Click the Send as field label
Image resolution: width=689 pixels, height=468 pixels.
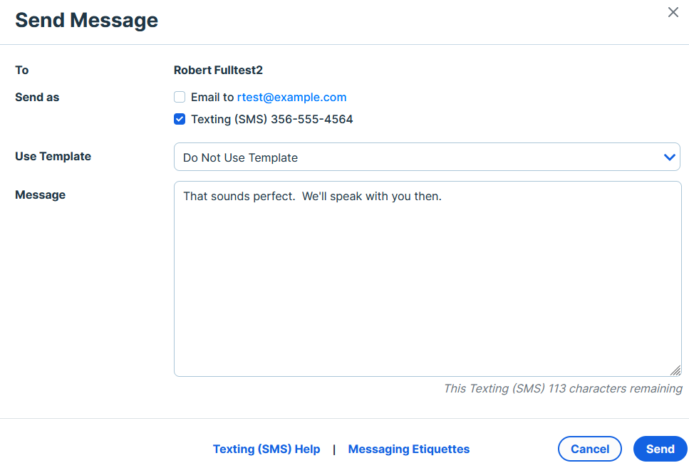[x=37, y=97]
